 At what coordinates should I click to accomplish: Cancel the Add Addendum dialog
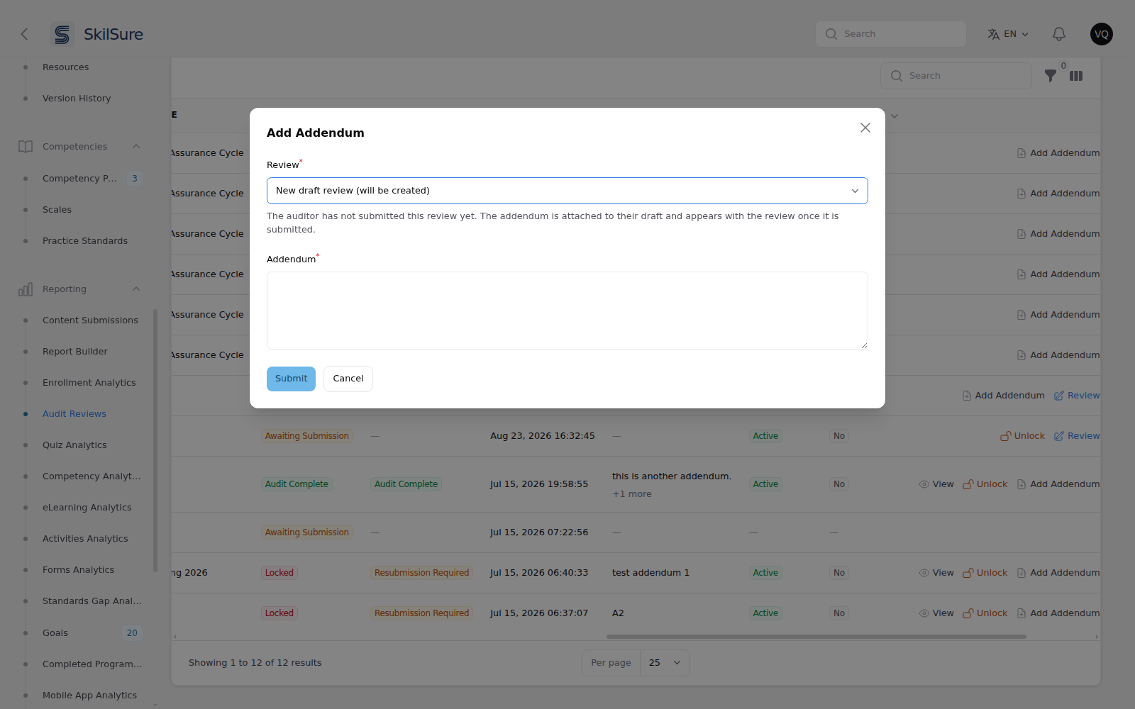(x=348, y=379)
